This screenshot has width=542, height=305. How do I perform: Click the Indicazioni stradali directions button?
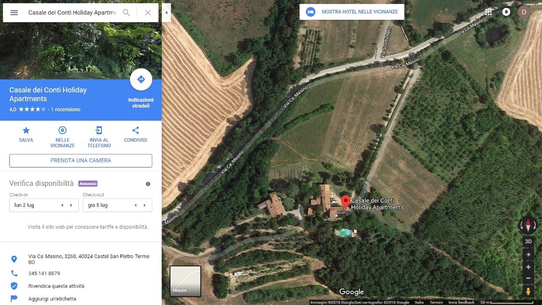[x=141, y=80]
